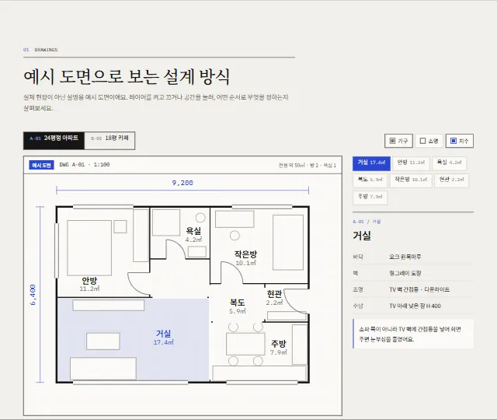
Task: Click the 웜그레이 도장 wall value
Action: tap(405, 273)
